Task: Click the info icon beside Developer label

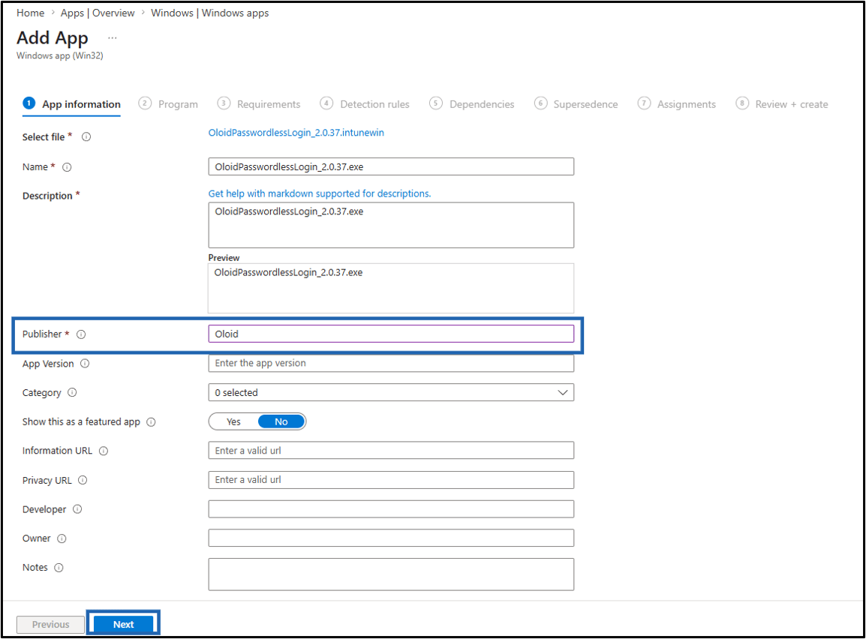Action: tap(78, 509)
